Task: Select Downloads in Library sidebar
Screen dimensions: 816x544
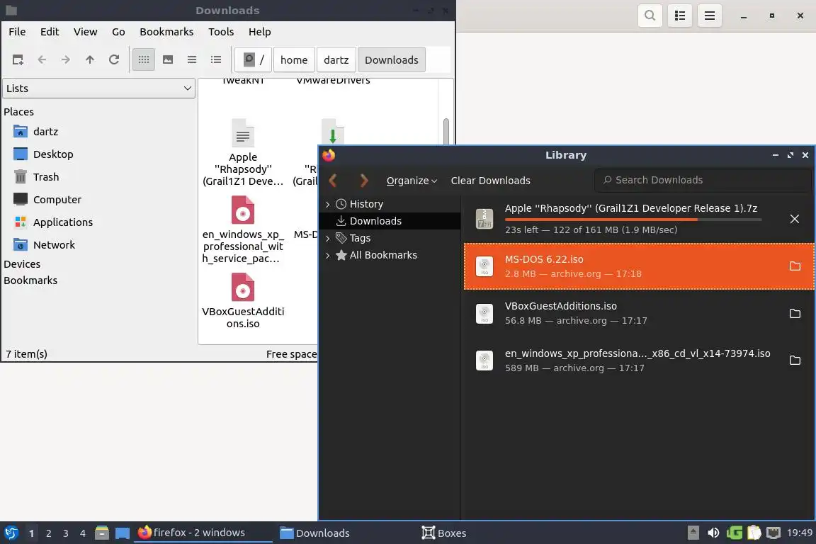Action: 375,221
